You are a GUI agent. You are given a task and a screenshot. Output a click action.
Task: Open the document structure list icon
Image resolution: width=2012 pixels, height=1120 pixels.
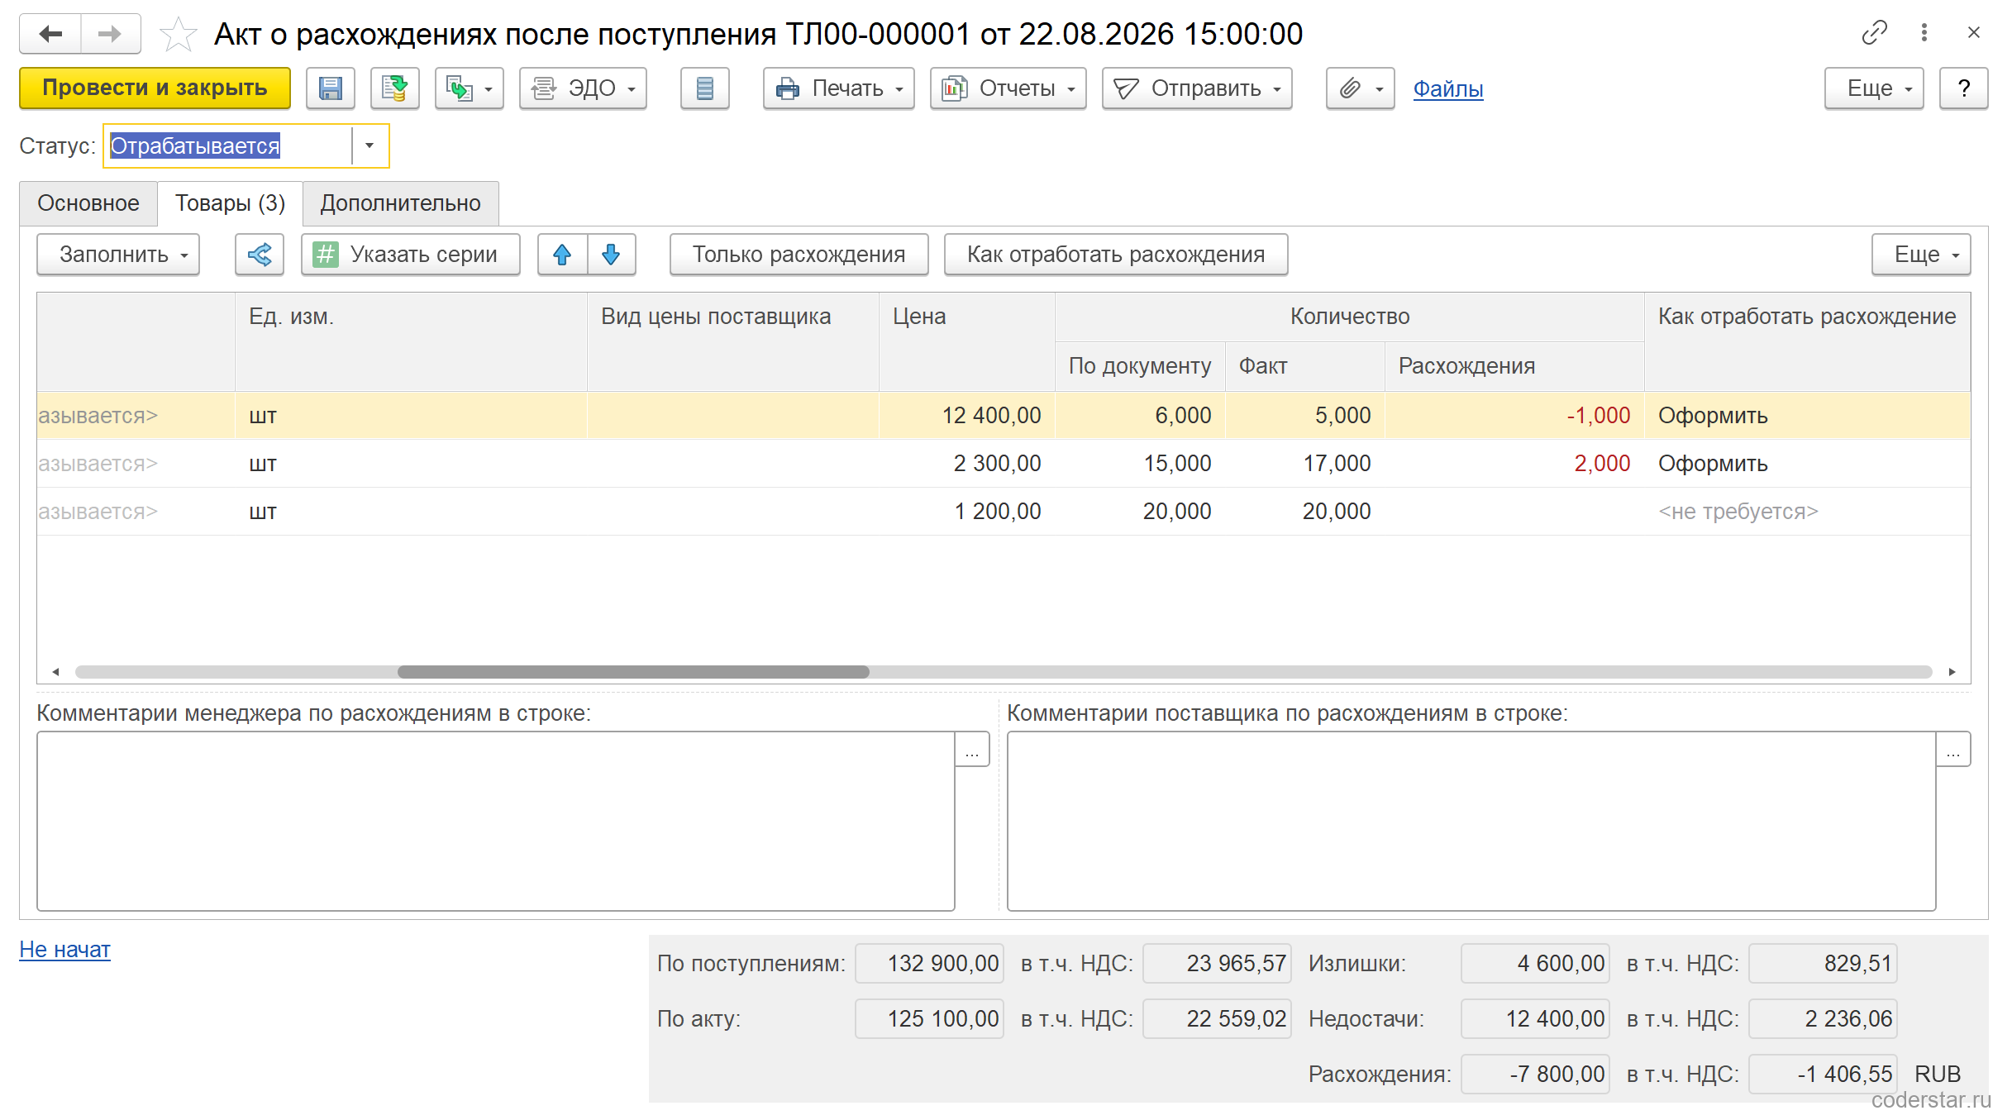pyautogui.click(x=705, y=88)
